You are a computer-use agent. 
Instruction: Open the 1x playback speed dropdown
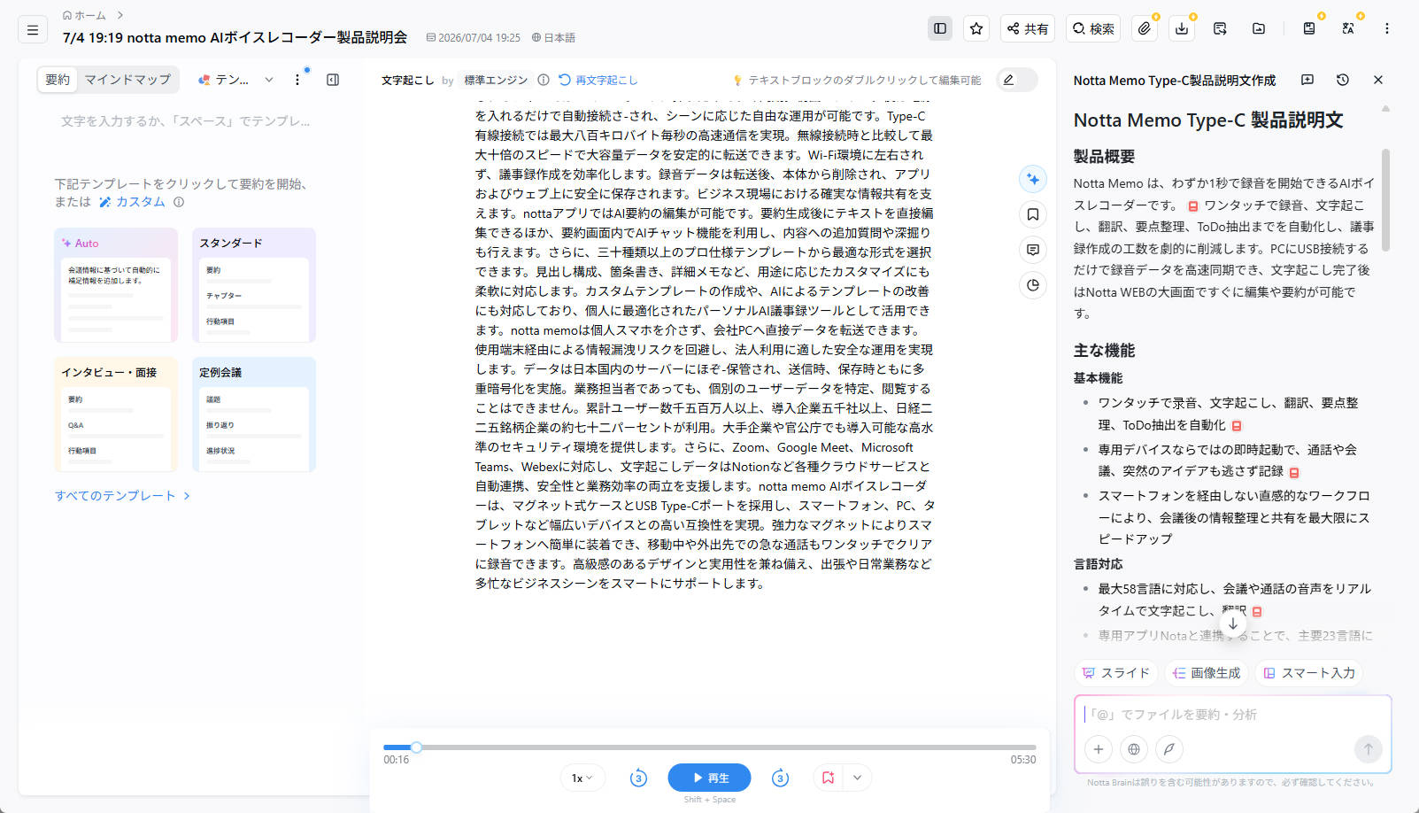(x=582, y=778)
